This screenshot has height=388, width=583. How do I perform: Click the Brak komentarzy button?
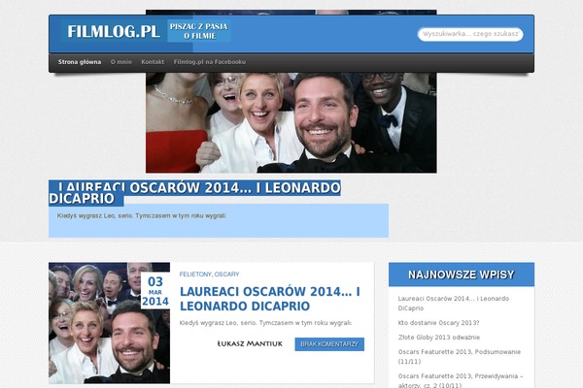[x=329, y=344]
